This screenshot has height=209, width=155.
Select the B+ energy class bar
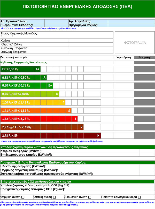point(27,85)
